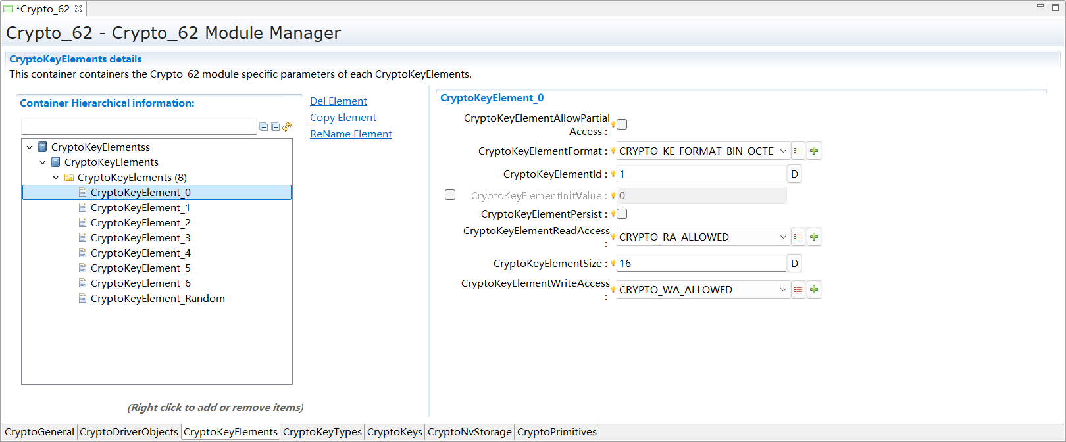Click the Del Element link
Screen dimensions: 1066x442
pos(338,101)
